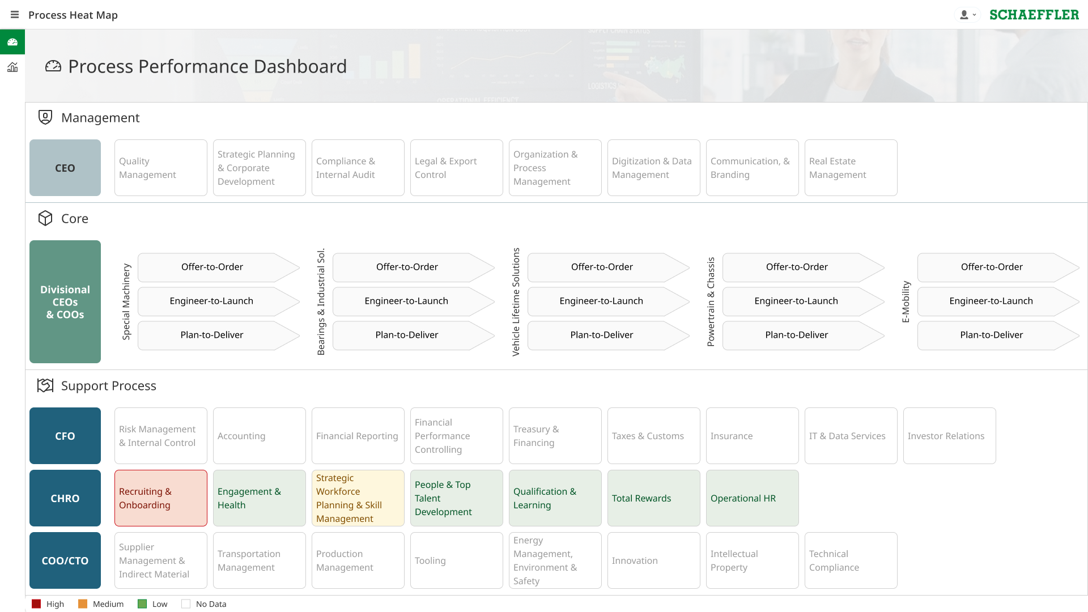1088x612 pixels.
Task: Open the red Recruiting & Onboarding card
Action: [x=161, y=498]
